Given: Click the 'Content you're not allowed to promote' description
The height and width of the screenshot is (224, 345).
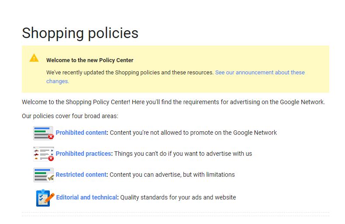Looking at the screenshot, I should 193,133.
